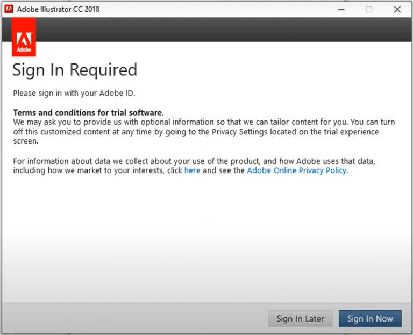Minimize the Adobe Illustrator dialog window
The image size is (413, 335).
coord(341,9)
